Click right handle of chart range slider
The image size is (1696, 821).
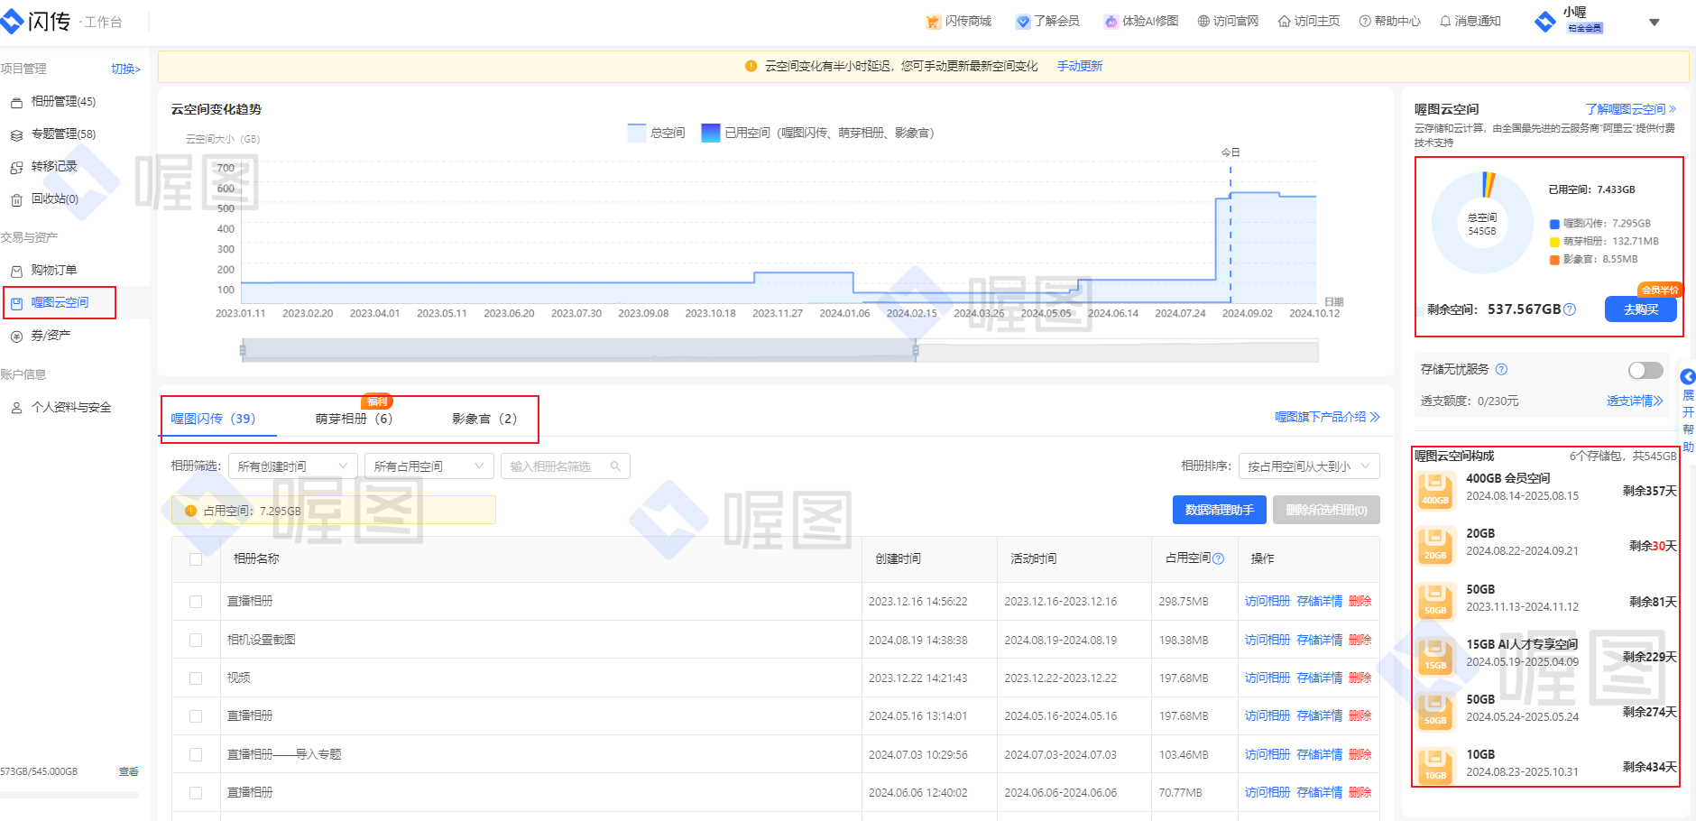click(916, 351)
